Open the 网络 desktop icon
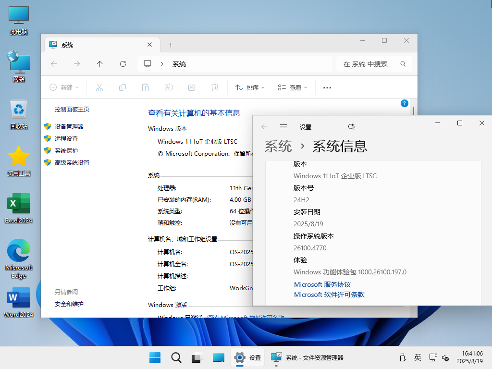 pos(19,66)
